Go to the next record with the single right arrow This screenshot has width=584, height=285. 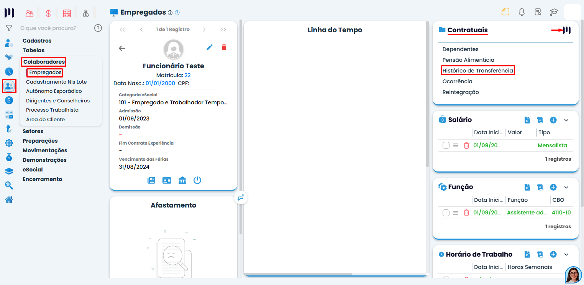(204, 30)
